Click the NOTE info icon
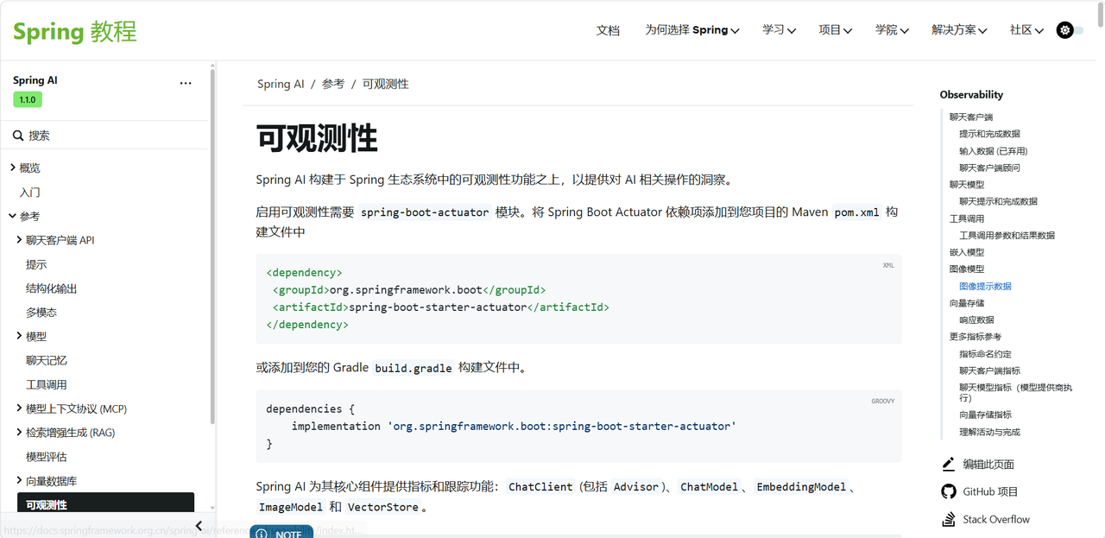The height and width of the screenshot is (538, 1105). [x=262, y=535]
